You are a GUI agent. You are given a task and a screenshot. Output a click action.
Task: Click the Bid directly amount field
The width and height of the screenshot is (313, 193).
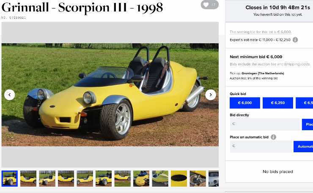click(x=265, y=124)
